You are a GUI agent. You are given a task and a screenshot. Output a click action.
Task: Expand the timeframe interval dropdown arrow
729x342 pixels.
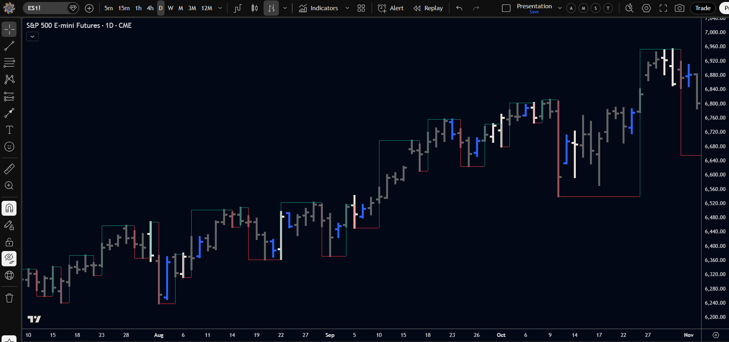click(x=220, y=8)
